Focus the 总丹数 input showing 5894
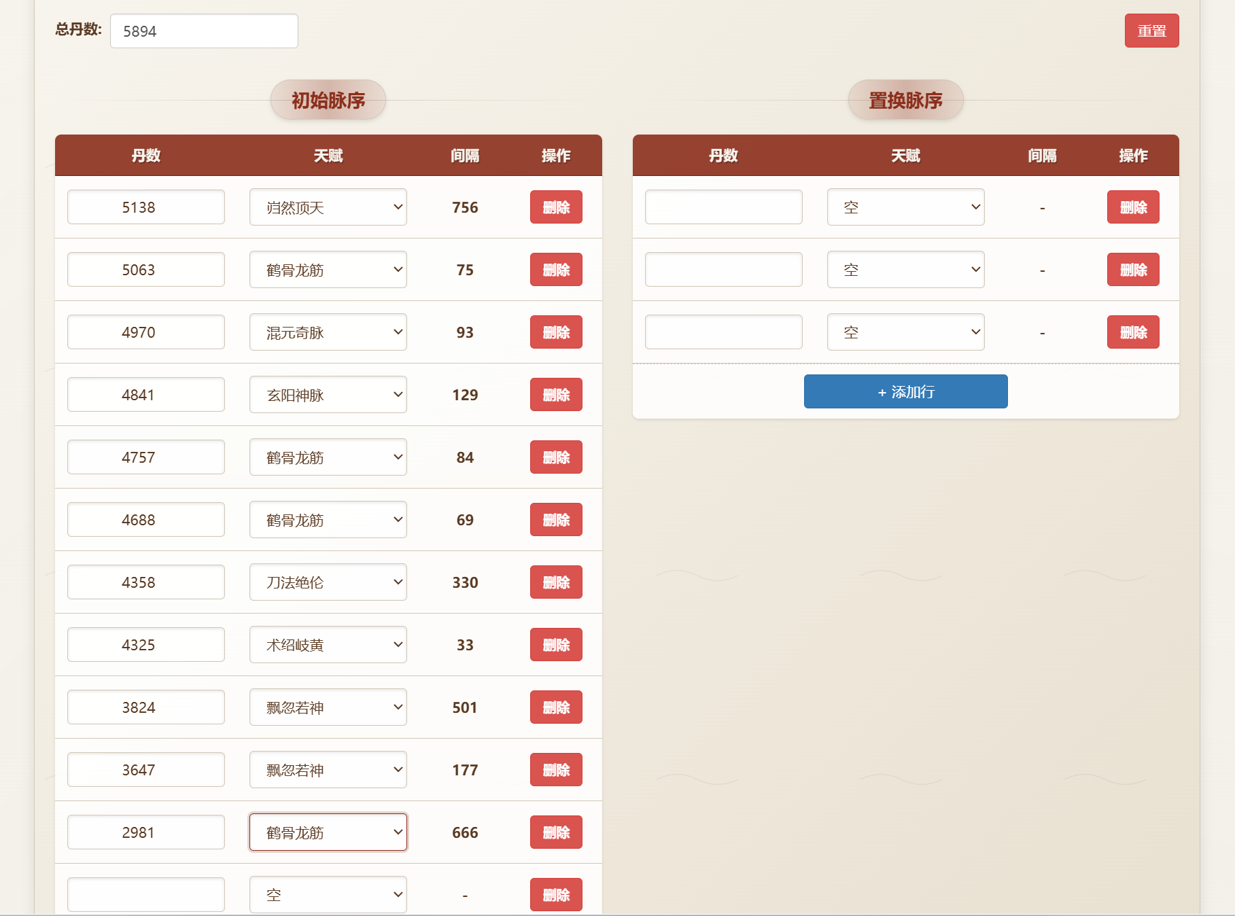 click(x=204, y=31)
